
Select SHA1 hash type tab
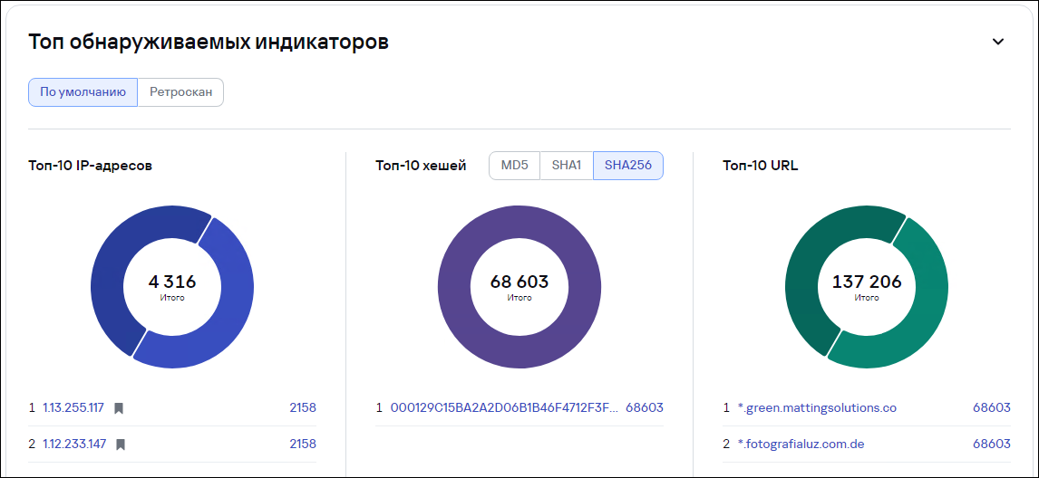click(x=567, y=166)
